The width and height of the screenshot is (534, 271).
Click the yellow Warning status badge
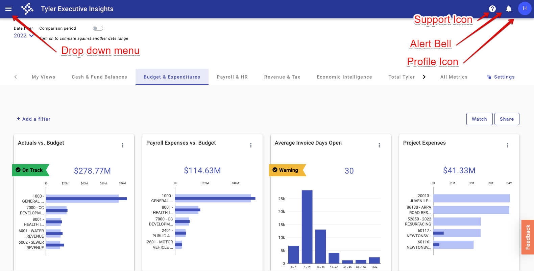[x=288, y=170]
